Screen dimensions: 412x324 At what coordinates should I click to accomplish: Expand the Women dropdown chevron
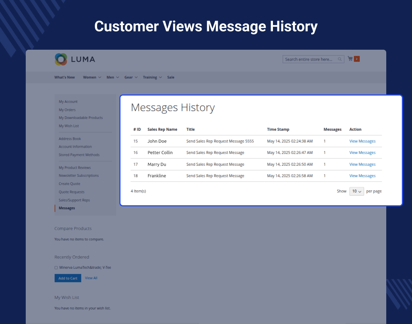(100, 77)
